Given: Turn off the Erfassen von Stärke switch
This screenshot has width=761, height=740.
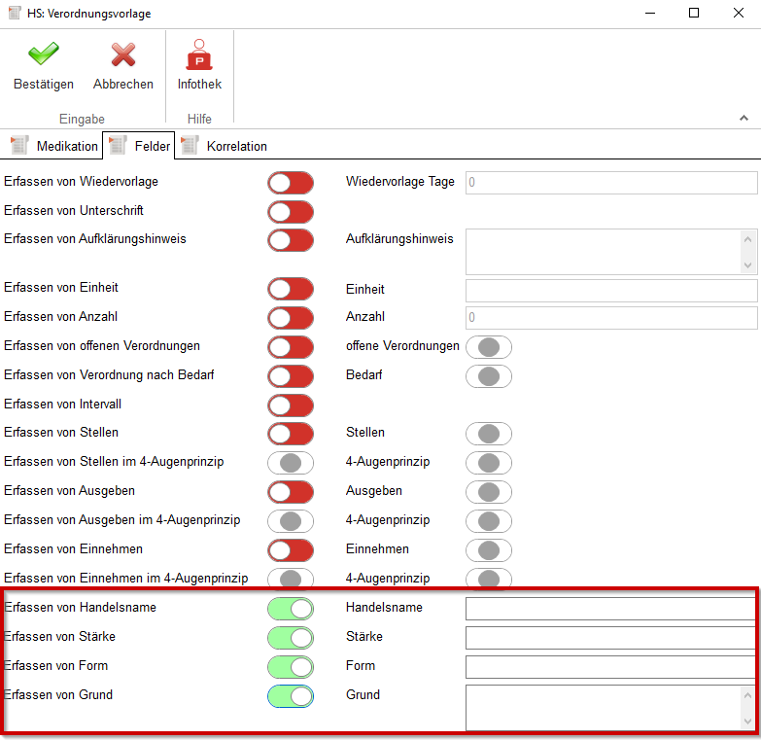Looking at the screenshot, I should tap(291, 638).
